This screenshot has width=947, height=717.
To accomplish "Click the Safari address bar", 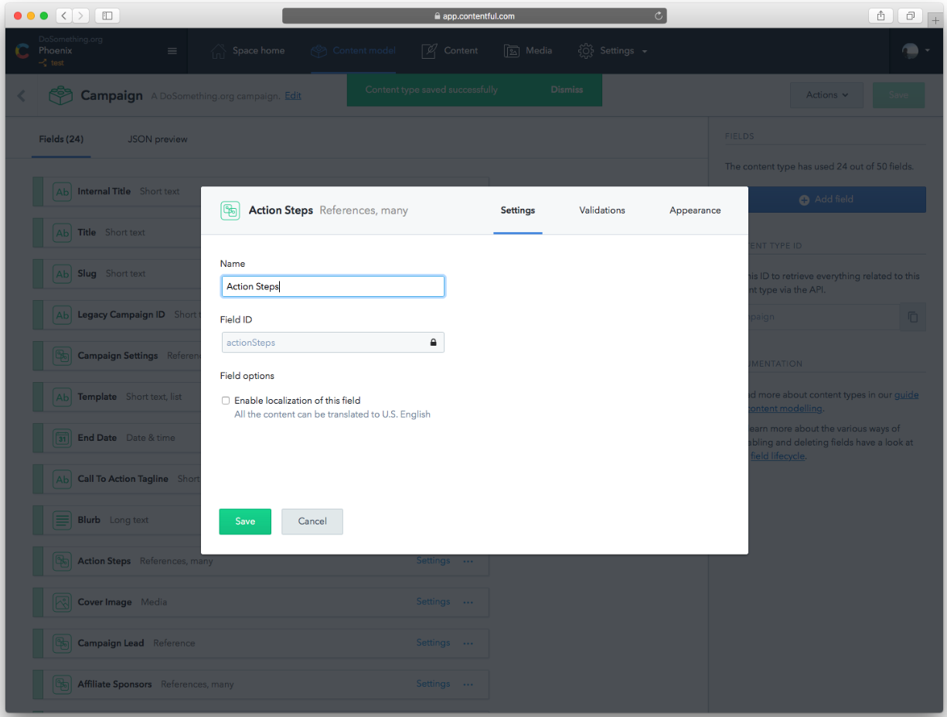I will click(x=474, y=15).
